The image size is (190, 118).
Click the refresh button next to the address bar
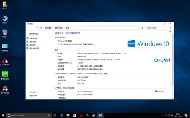[x=142, y=28]
